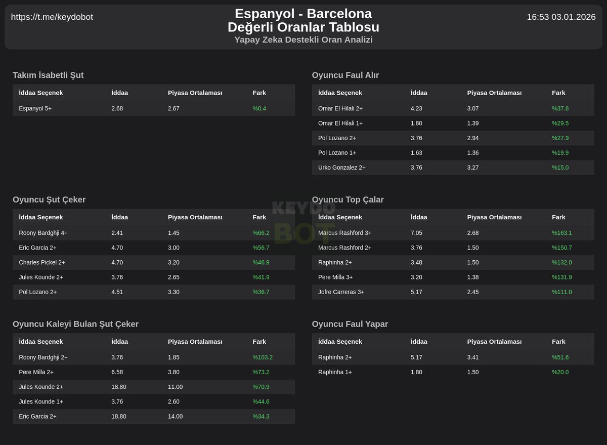
Task: Select the Espanyol - Barcelona title
Action: 303,14
